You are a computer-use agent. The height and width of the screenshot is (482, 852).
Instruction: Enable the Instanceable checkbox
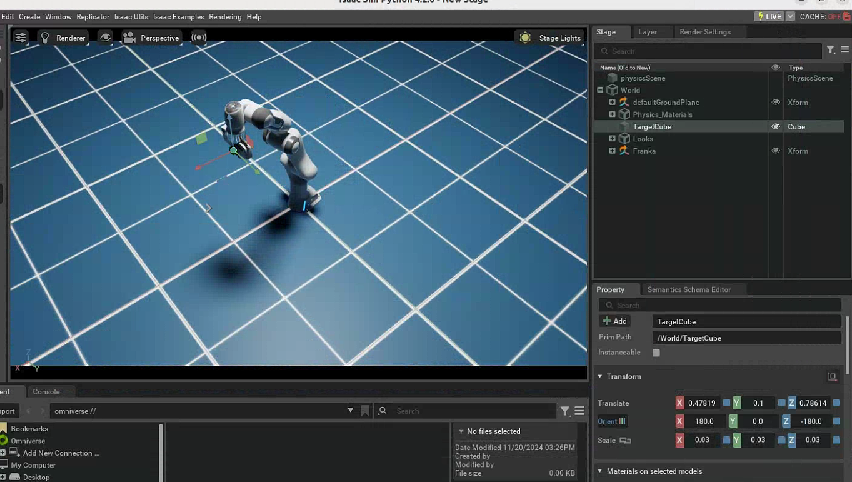click(x=656, y=353)
